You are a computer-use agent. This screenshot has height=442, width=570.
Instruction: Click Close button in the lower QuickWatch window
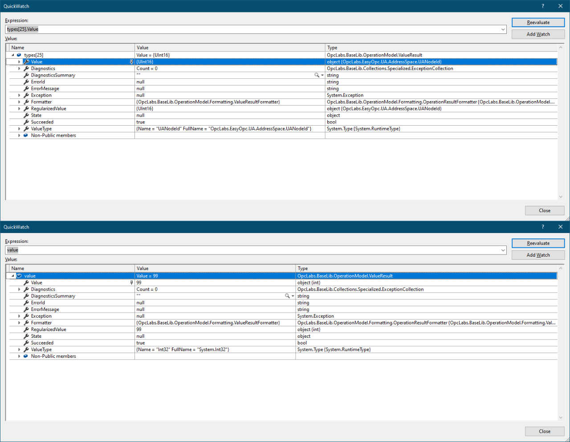click(545, 431)
